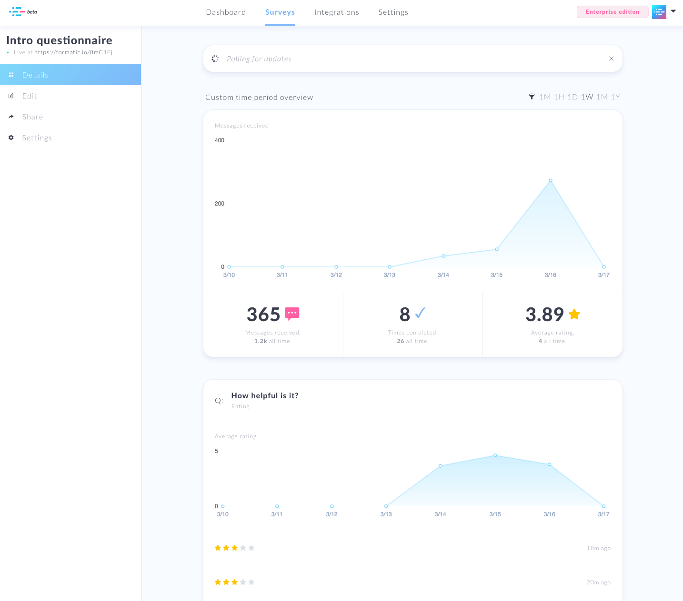
Task: Click the gold star average rating icon
Action: click(574, 314)
